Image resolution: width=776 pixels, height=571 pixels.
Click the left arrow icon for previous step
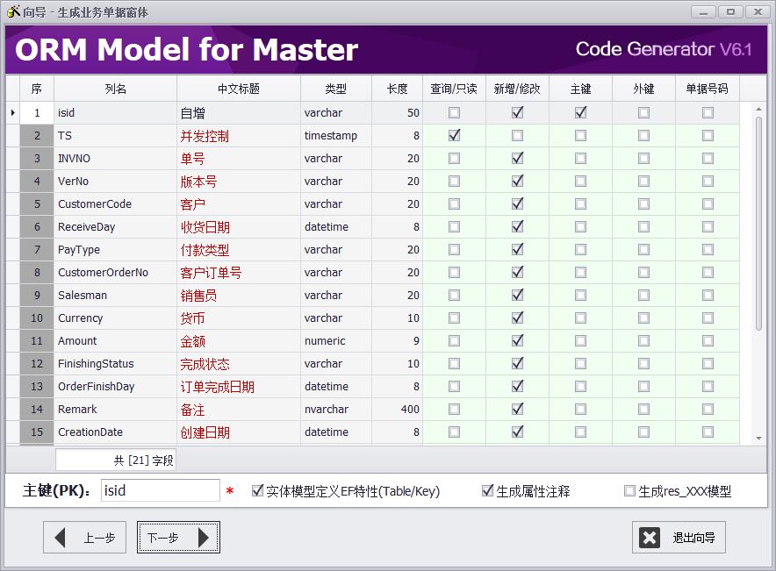[61, 538]
